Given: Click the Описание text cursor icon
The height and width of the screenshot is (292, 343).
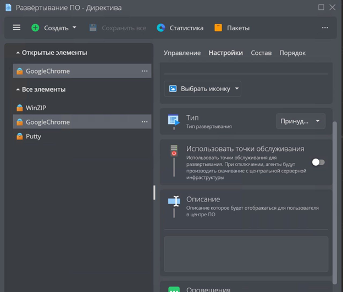Looking at the screenshot, I should 174,201.
